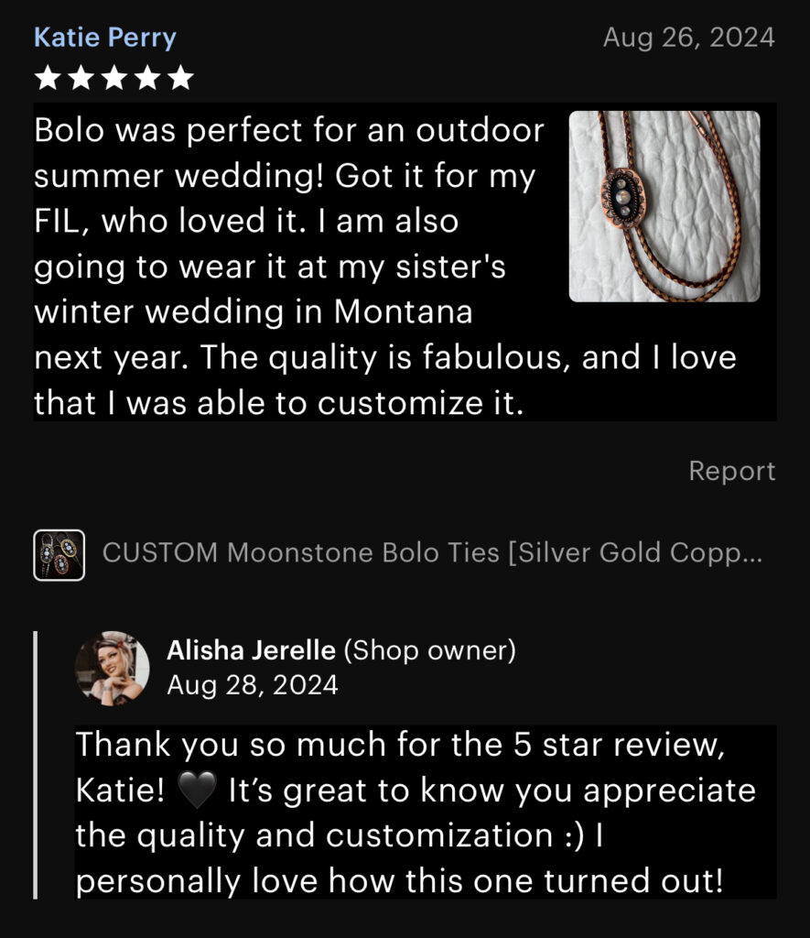Click the Aug 28, 2024 reply date
Screen dimensions: 810x938
click(x=253, y=685)
